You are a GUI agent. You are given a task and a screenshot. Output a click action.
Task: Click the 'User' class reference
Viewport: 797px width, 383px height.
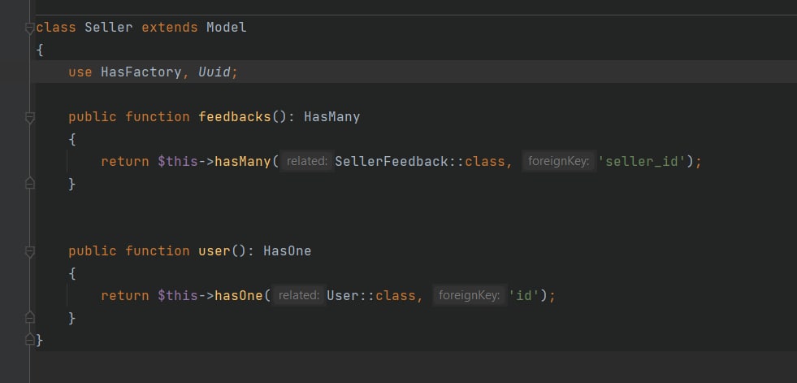[343, 295]
